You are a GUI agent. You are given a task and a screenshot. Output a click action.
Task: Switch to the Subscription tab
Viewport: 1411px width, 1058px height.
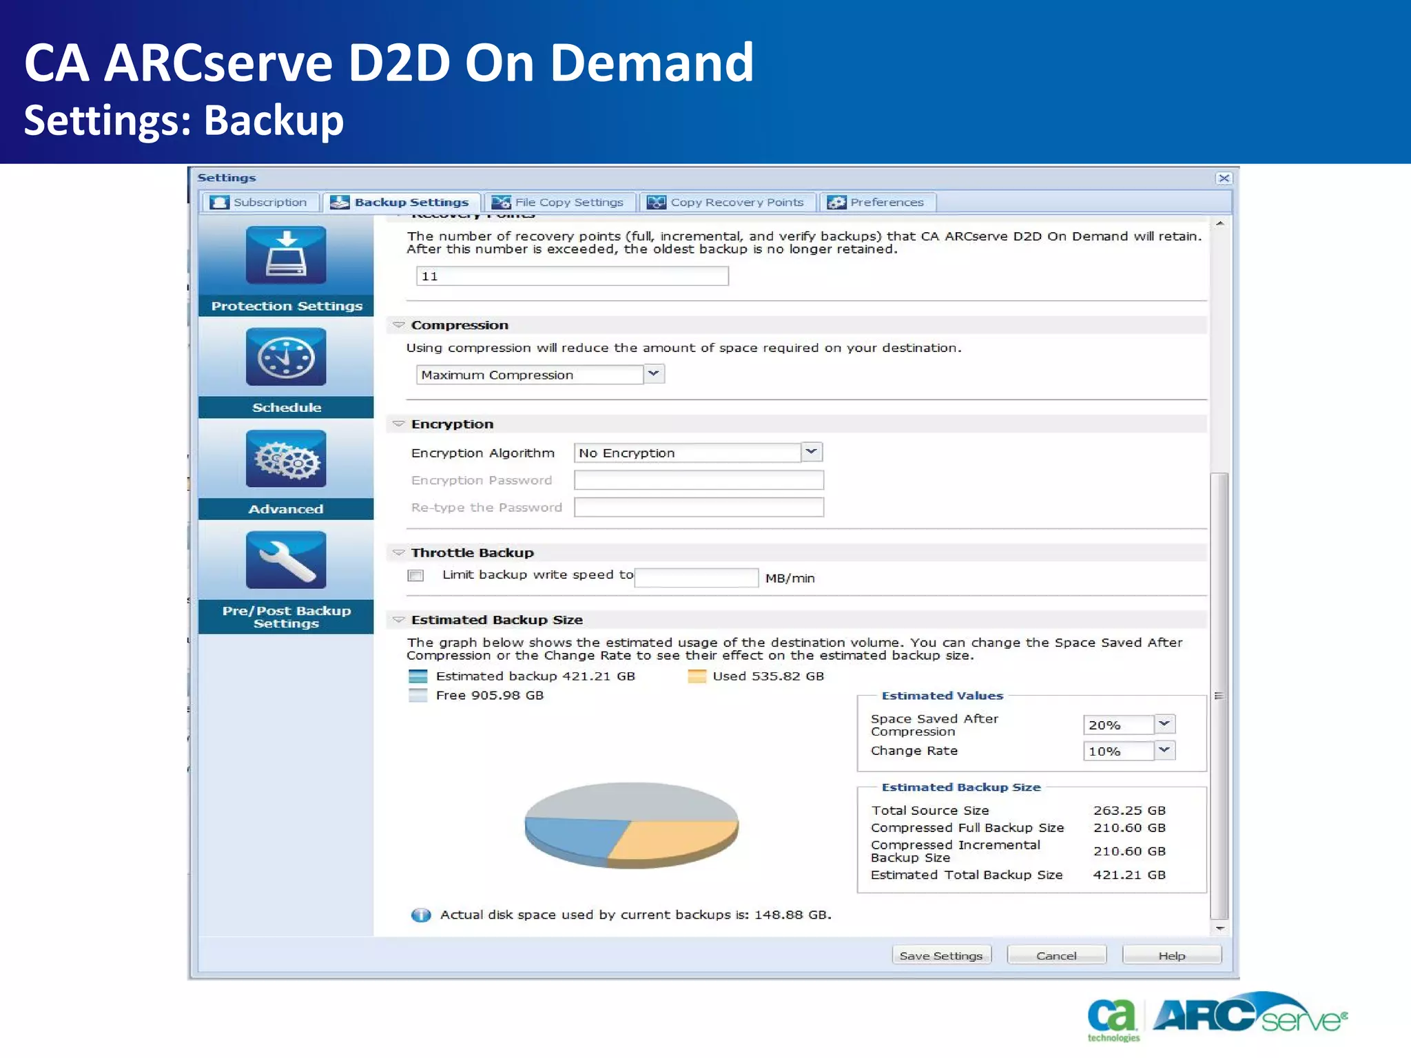click(261, 203)
